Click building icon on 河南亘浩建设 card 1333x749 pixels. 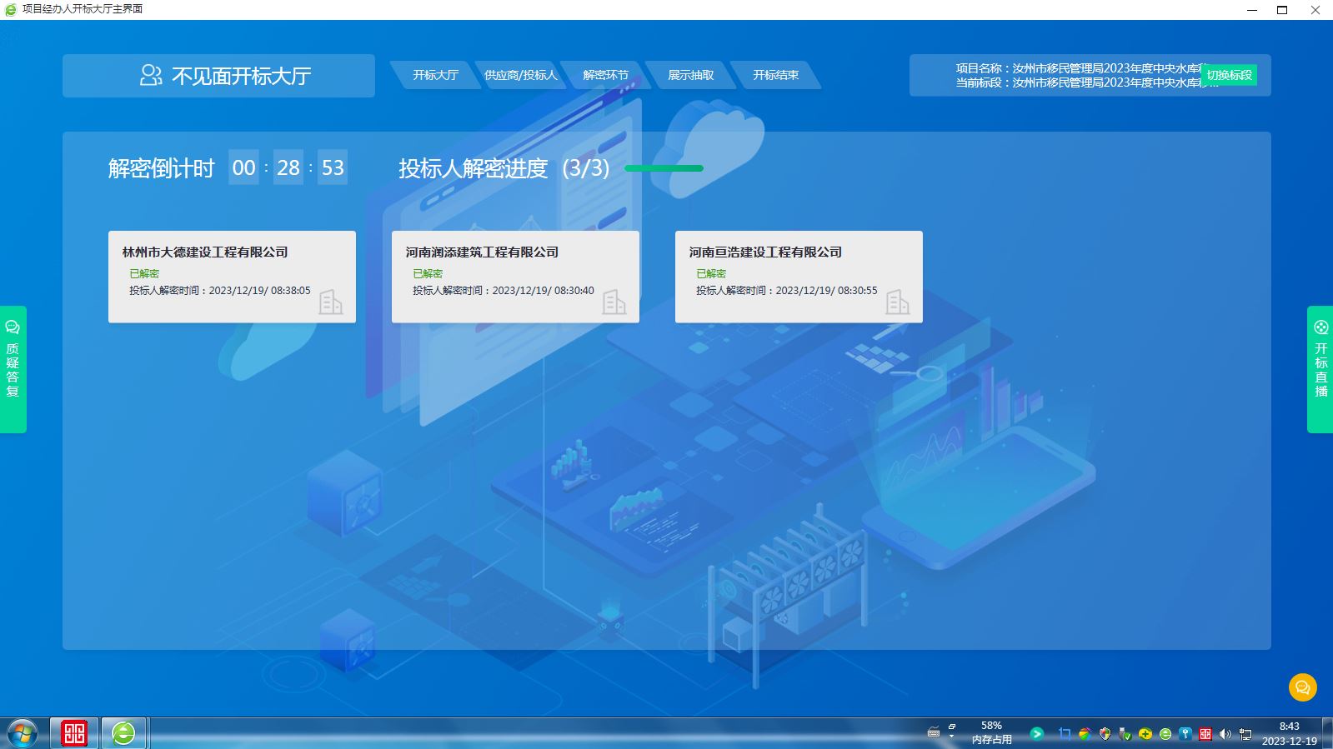pos(897,302)
